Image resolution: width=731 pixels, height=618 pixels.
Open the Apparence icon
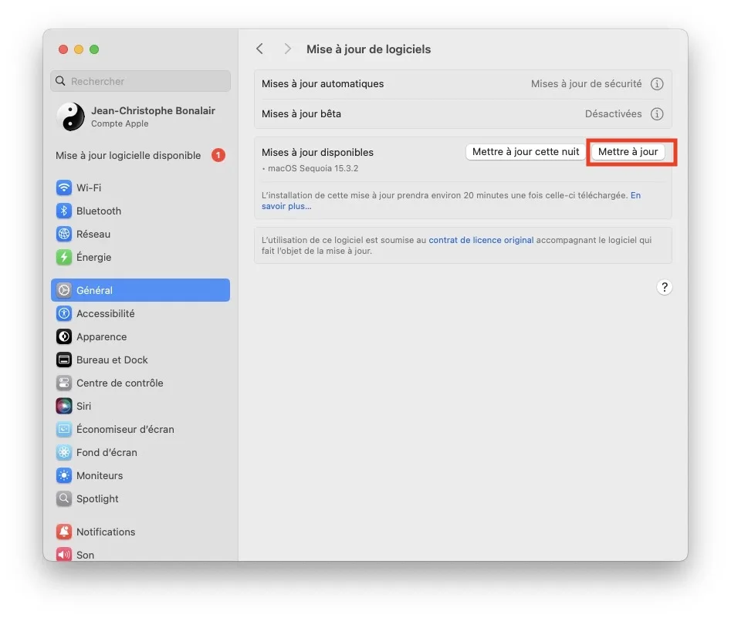[x=64, y=336]
